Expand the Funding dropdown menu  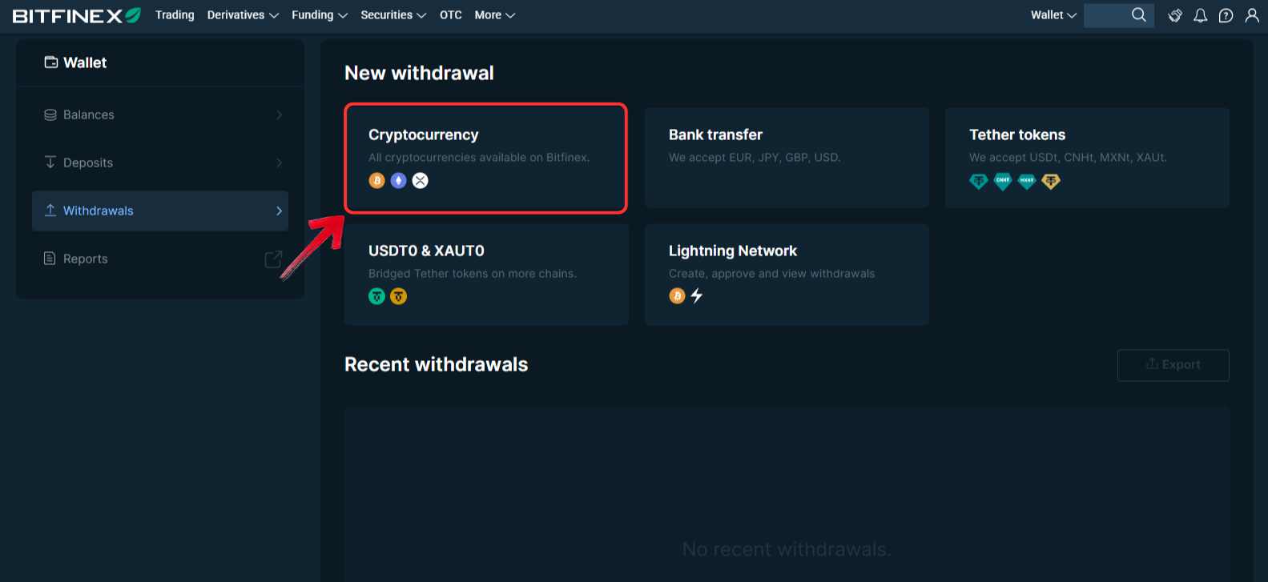click(x=320, y=15)
